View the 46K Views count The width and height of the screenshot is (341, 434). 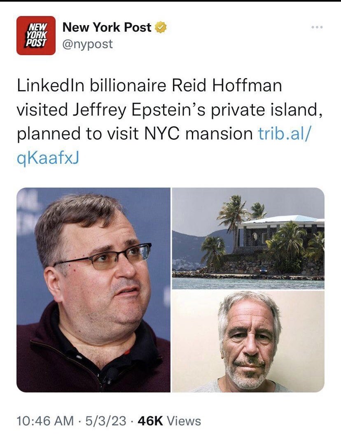(x=169, y=421)
